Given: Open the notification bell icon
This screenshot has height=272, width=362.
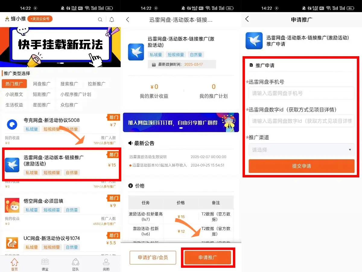Looking at the screenshot, I should coord(112,19).
